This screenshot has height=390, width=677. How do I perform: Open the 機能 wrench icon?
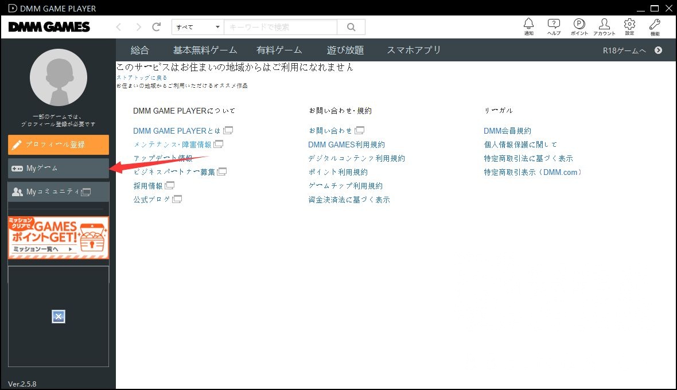pyautogui.click(x=655, y=24)
